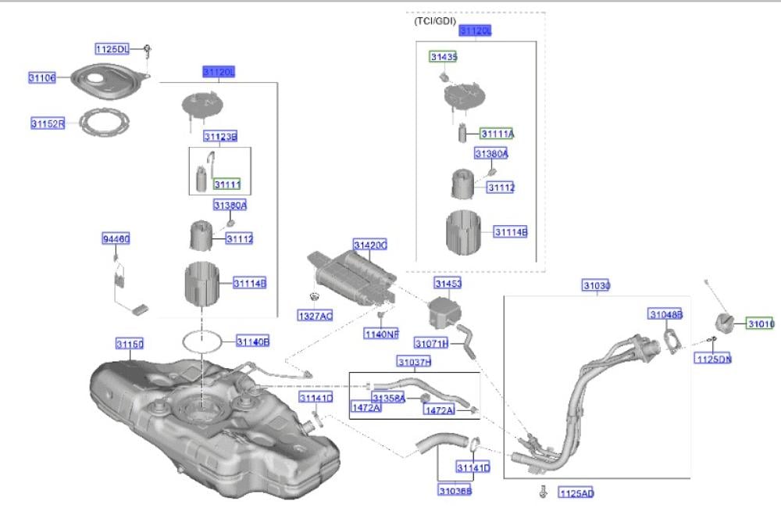Image resolution: width=781 pixels, height=515 pixels.
Task: Open part 31010 fuel cap label
Action: pos(759,323)
